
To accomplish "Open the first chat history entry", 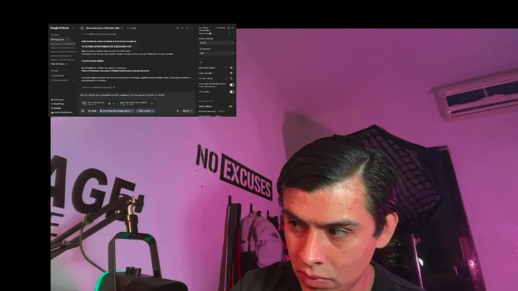I will 63,44.
